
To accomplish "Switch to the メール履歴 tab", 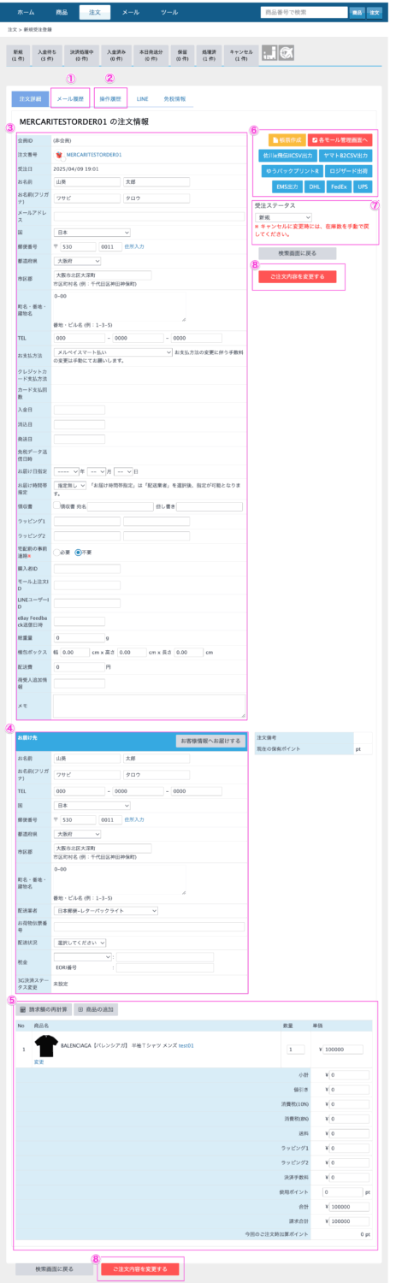I will 70,99.
